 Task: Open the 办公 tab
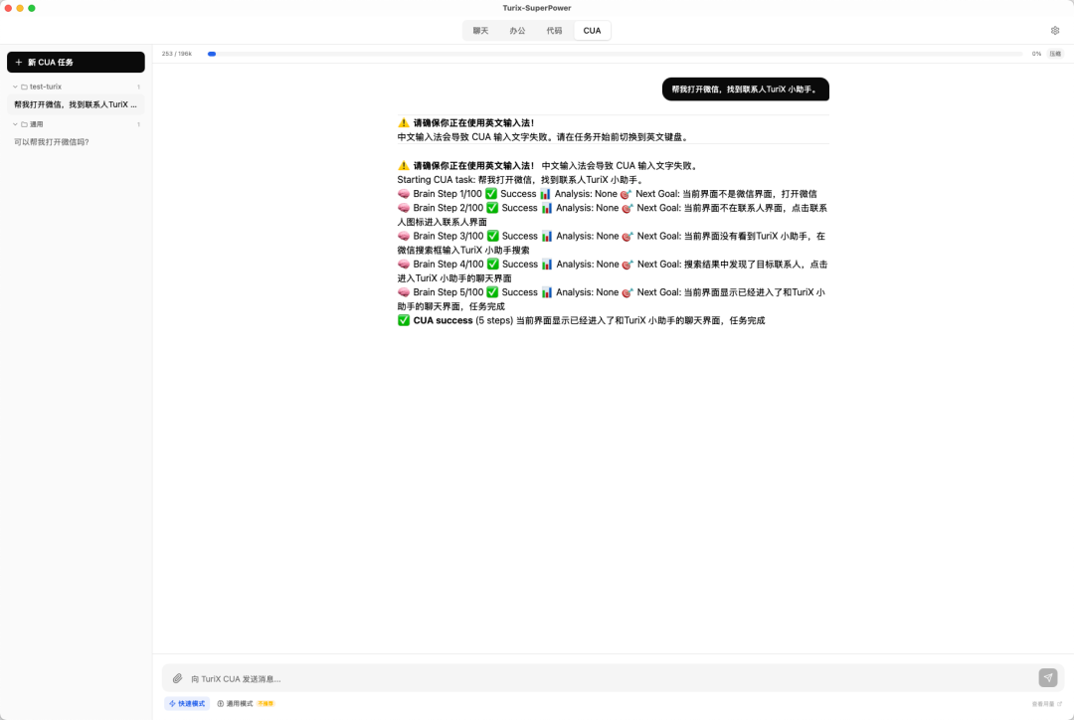click(x=517, y=31)
